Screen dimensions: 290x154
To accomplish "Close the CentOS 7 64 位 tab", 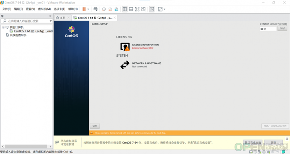I will pos(115,17).
